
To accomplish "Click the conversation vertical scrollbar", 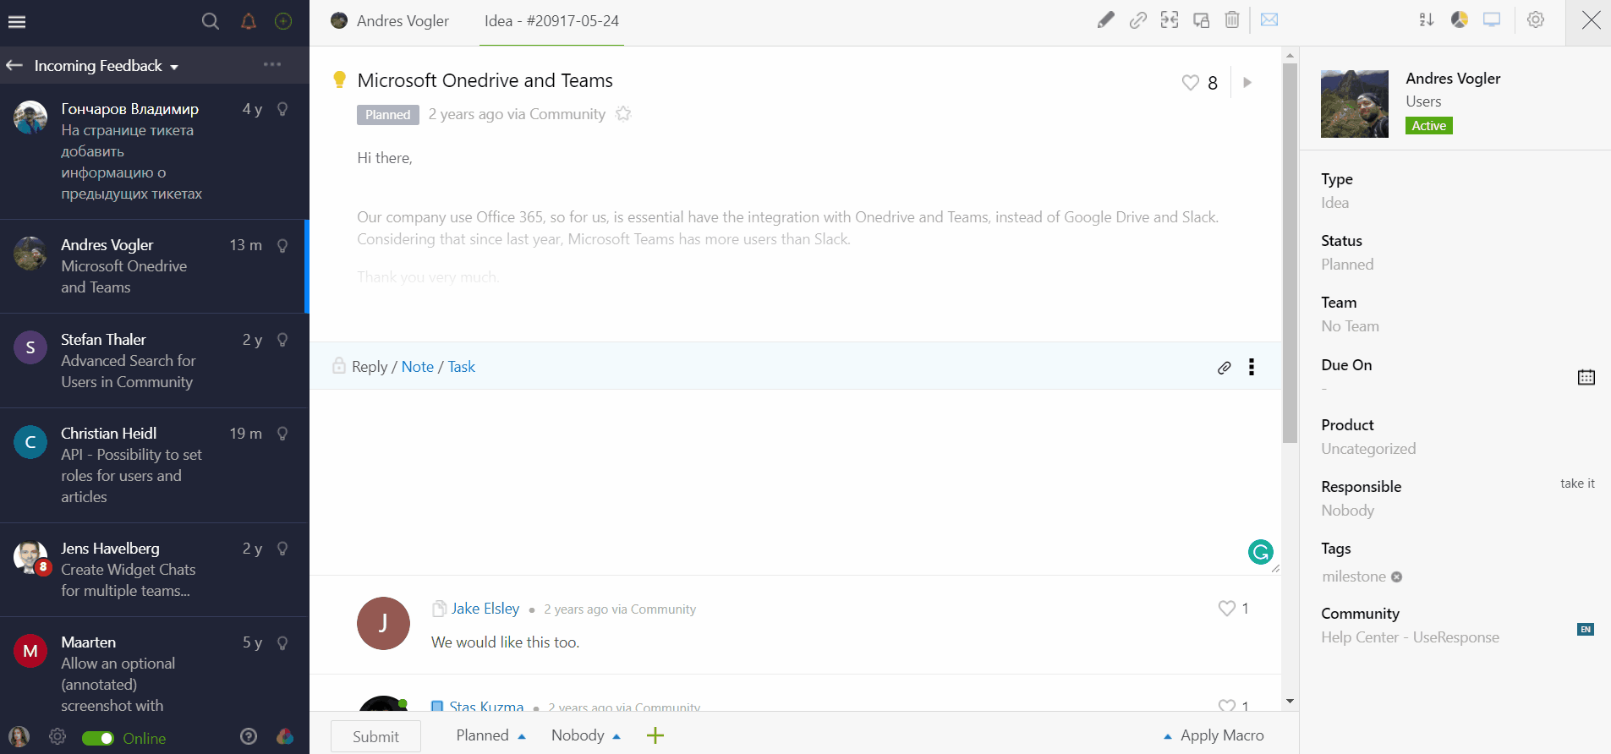I will 1290,254.
